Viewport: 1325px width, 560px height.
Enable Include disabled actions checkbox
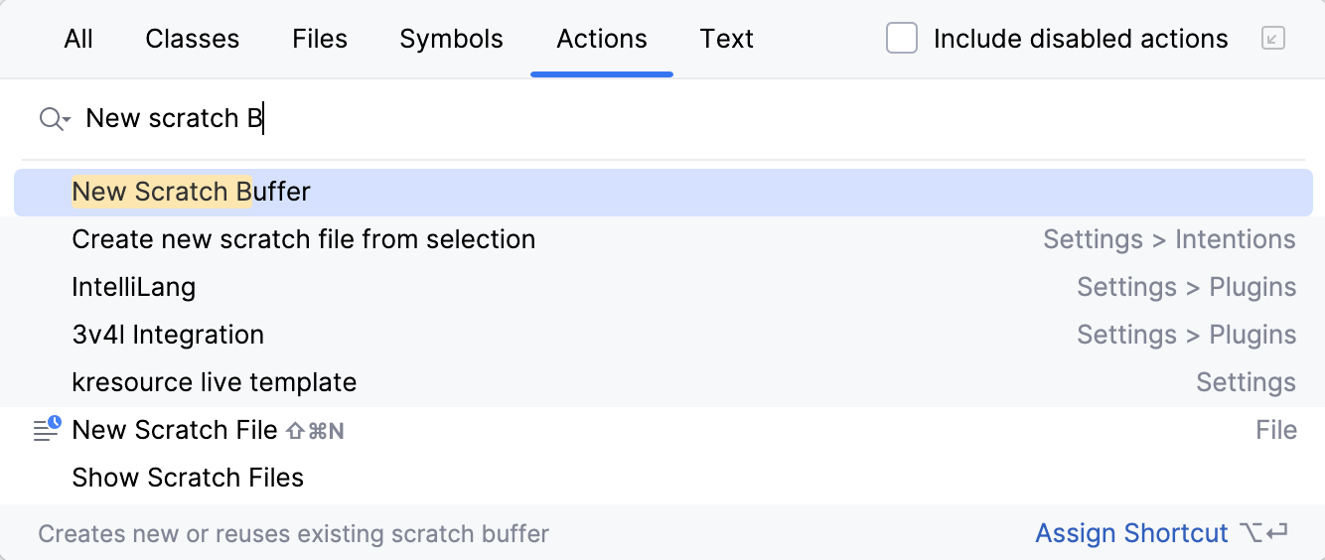pyautogui.click(x=902, y=39)
